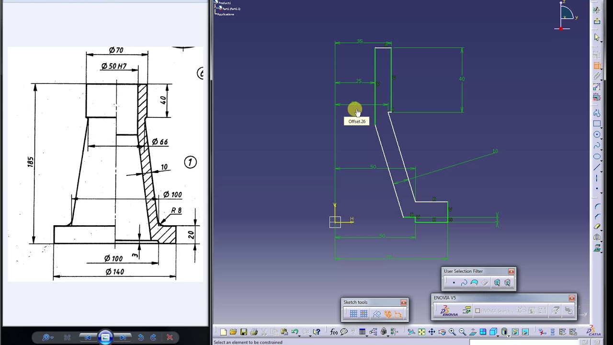613x345 pixels.
Task: Click the Undo icon
Action: 295,332
